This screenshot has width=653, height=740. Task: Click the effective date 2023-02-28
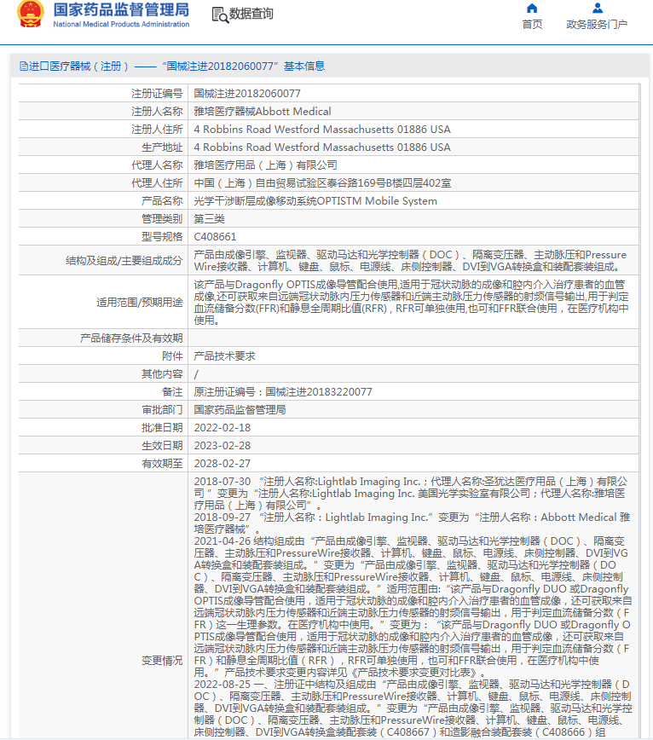pos(222,446)
